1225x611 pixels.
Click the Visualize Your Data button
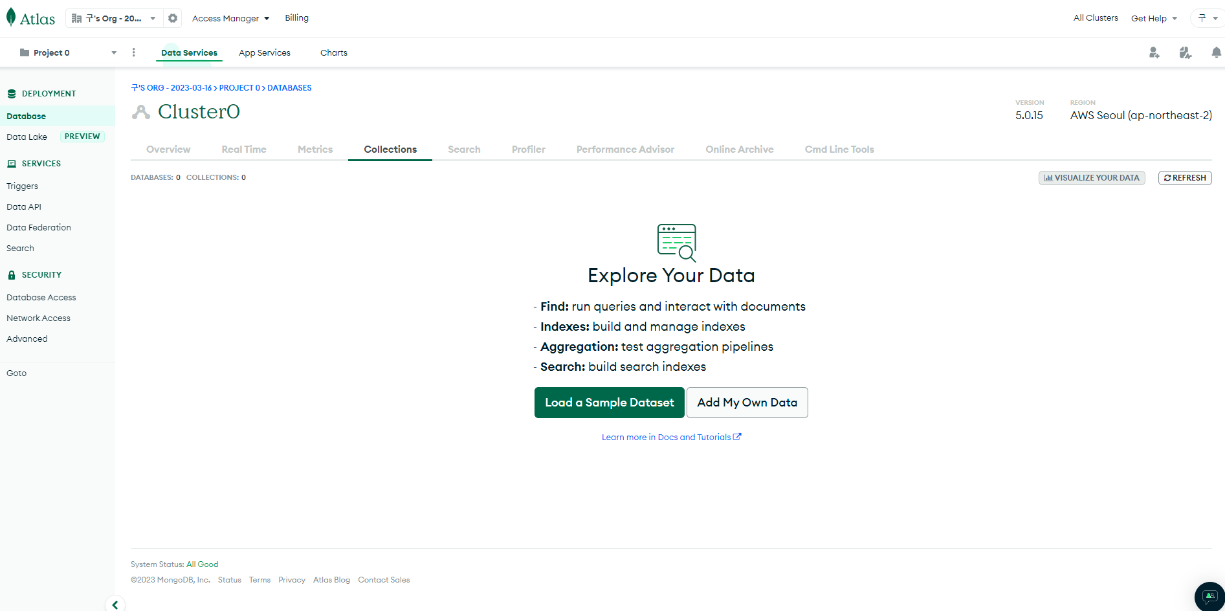tap(1092, 178)
